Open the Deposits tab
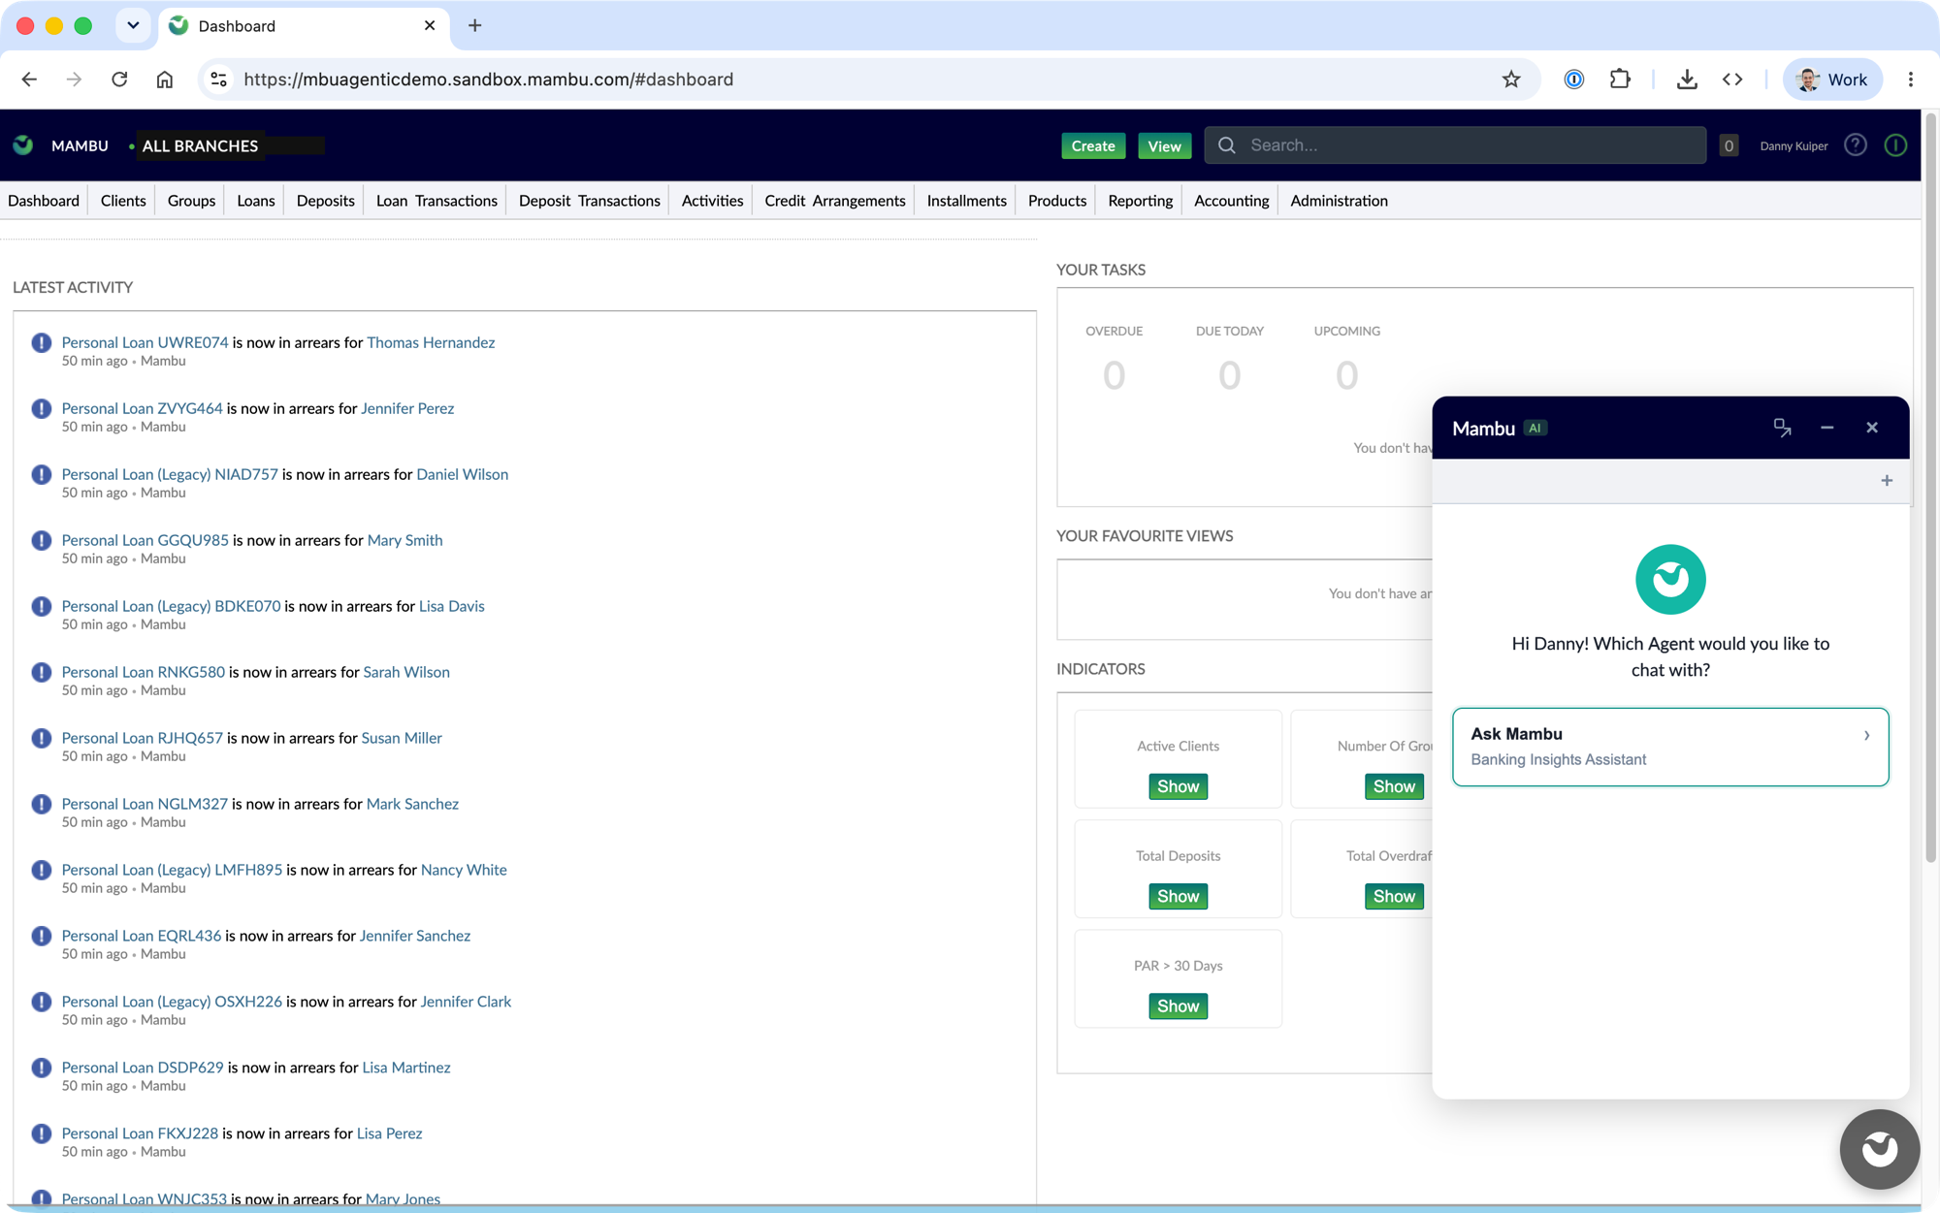Image resolution: width=1940 pixels, height=1213 pixels. [325, 201]
